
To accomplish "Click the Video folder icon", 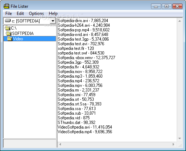I will pyautogui.click(x=10, y=39).
